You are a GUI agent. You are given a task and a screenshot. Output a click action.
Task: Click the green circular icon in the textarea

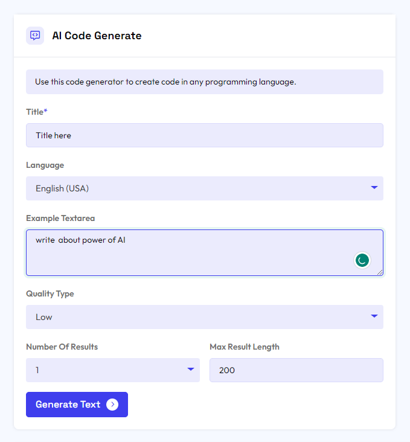tap(362, 260)
